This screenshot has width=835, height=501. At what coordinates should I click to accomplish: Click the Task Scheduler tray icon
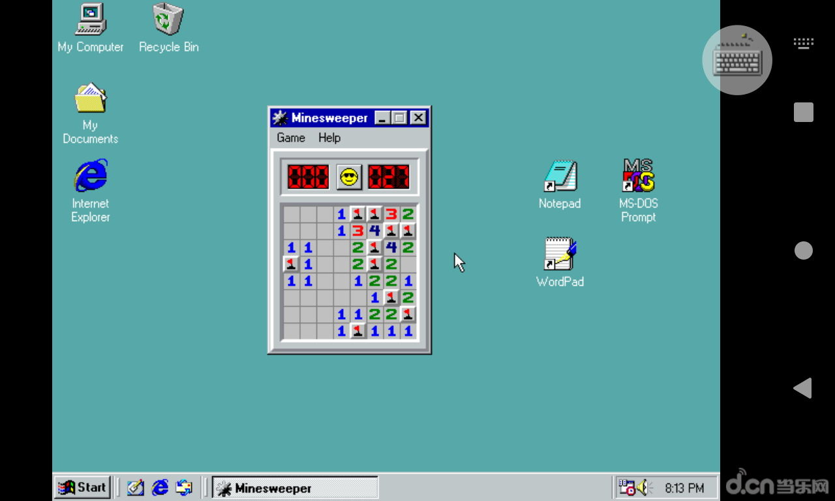[x=626, y=487]
